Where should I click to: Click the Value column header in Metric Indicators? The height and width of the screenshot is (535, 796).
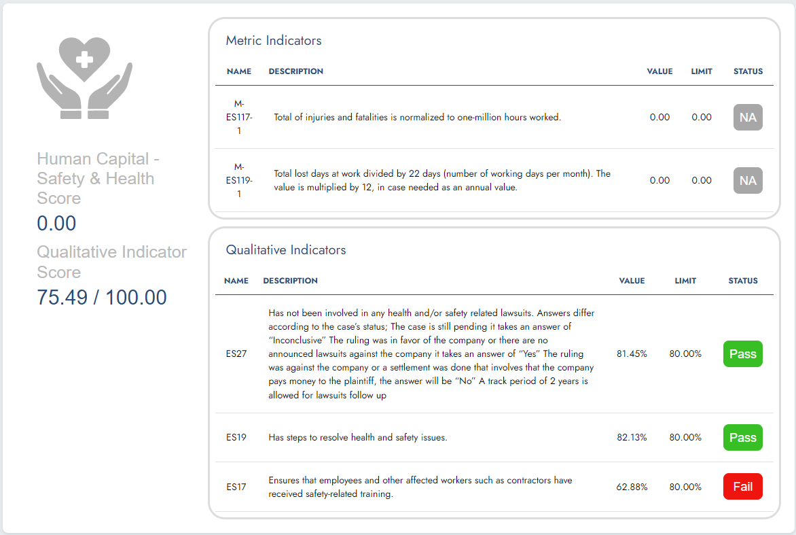[659, 71]
